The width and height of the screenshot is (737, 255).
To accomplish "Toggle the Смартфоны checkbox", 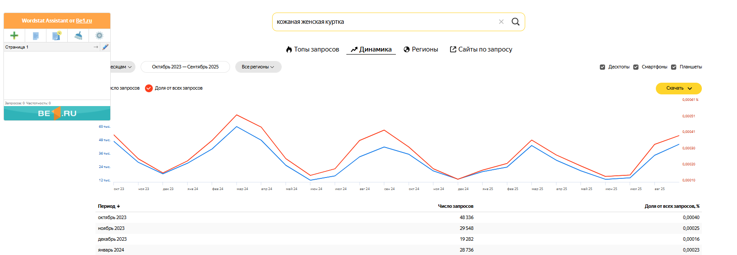I will click(636, 67).
